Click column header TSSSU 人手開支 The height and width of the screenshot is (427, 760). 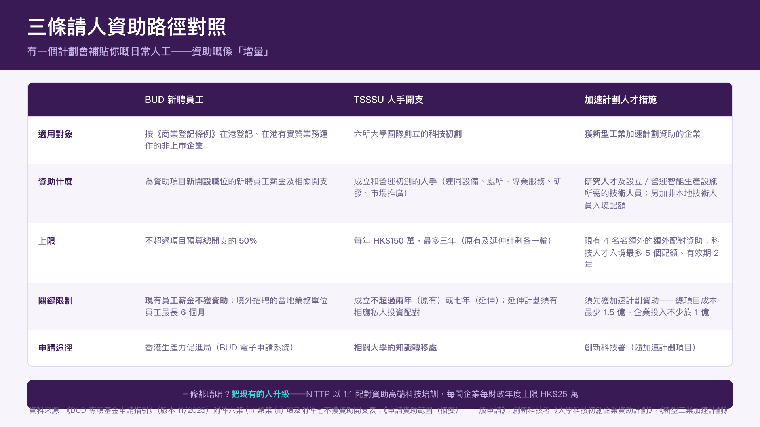point(388,100)
